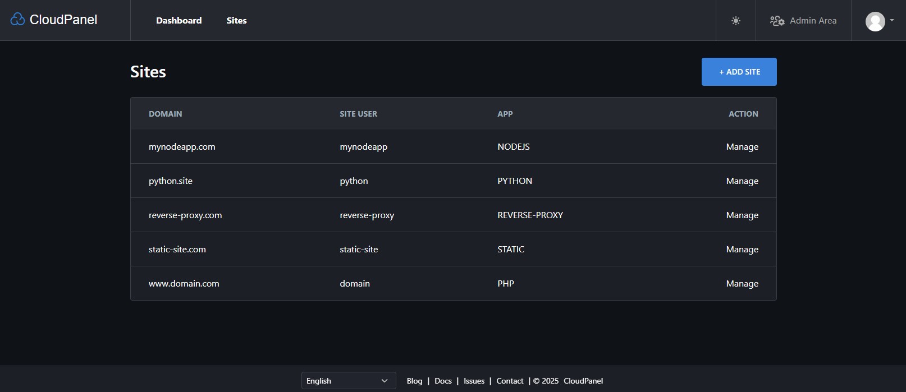Click the PYTHON app cell
Viewport: 906px width, 392px height.
click(x=515, y=181)
